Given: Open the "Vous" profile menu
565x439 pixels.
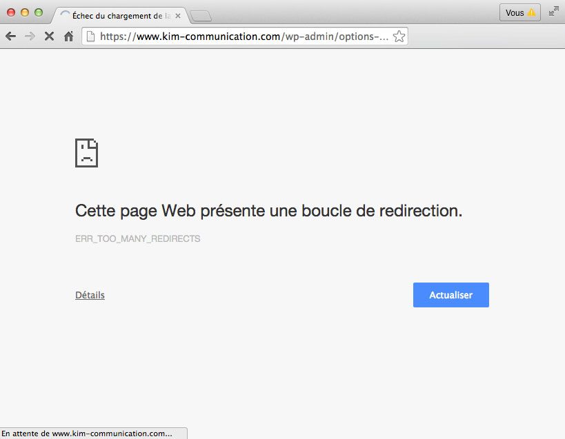Looking at the screenshot, I should (519, 12).
